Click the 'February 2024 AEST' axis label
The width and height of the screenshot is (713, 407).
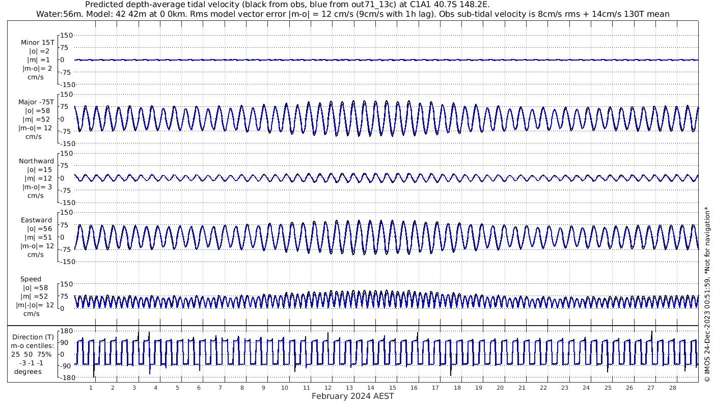point(352,396)
